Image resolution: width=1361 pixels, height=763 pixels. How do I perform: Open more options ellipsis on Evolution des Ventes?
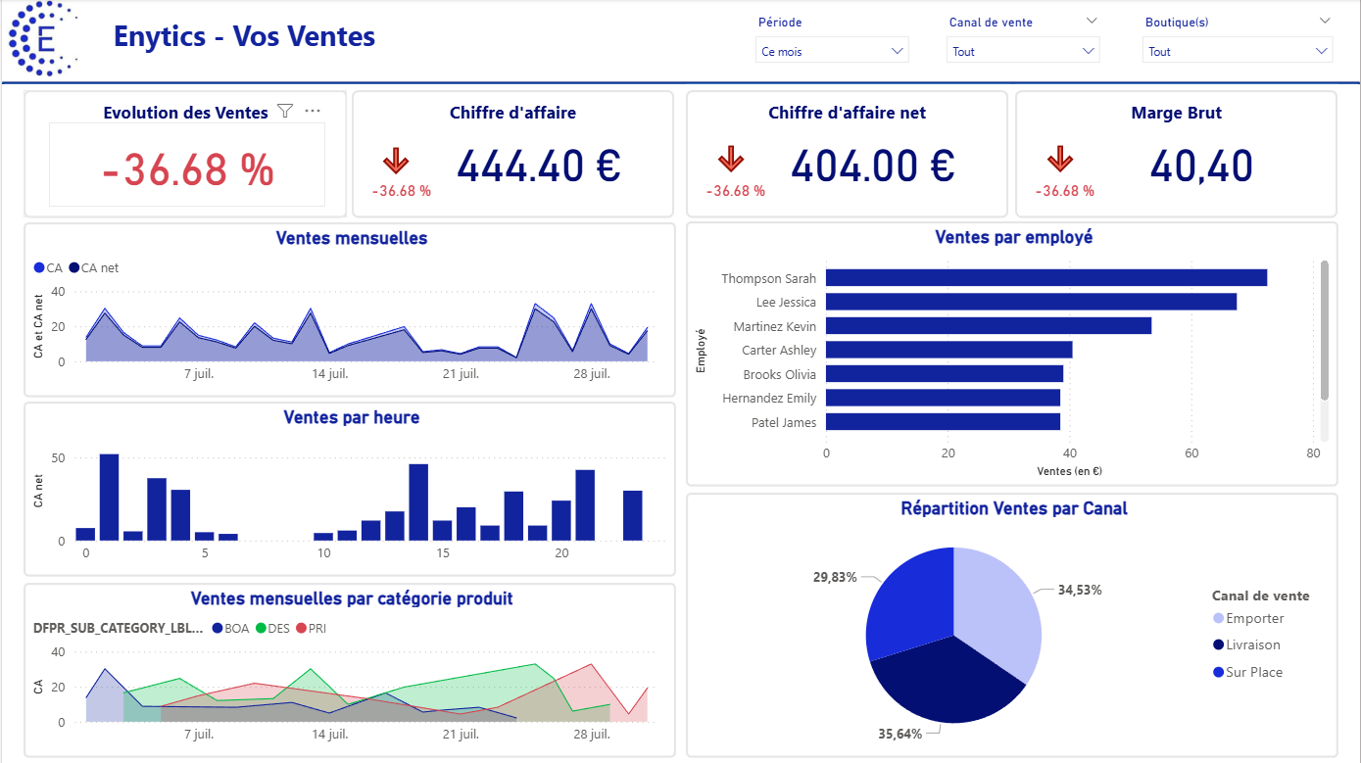(313, 112)
